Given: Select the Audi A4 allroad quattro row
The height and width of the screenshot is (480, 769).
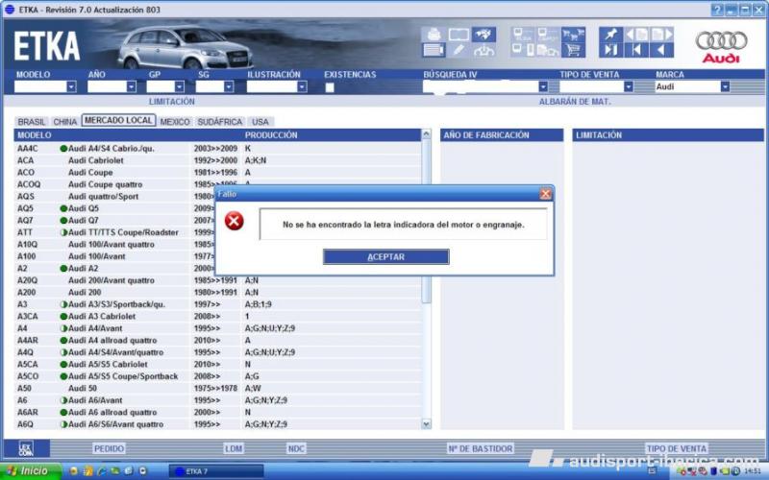Looking at the screenshot, I should tap(218, 341).
